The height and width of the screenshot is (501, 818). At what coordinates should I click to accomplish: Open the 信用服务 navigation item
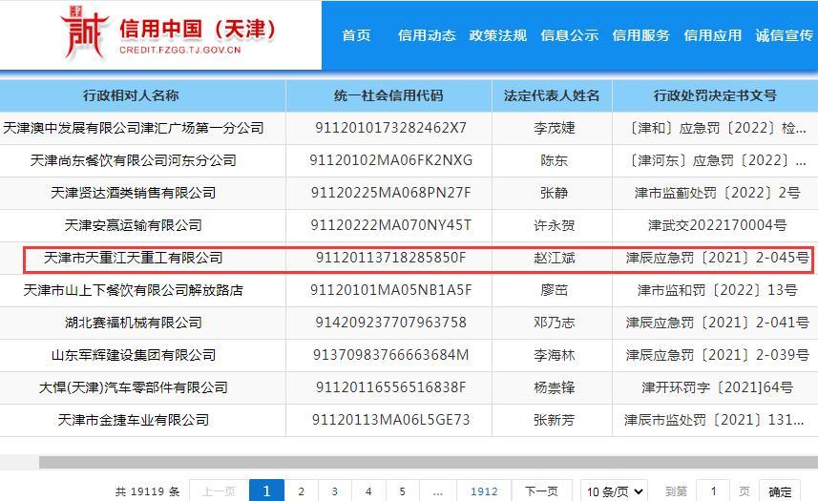640,35
